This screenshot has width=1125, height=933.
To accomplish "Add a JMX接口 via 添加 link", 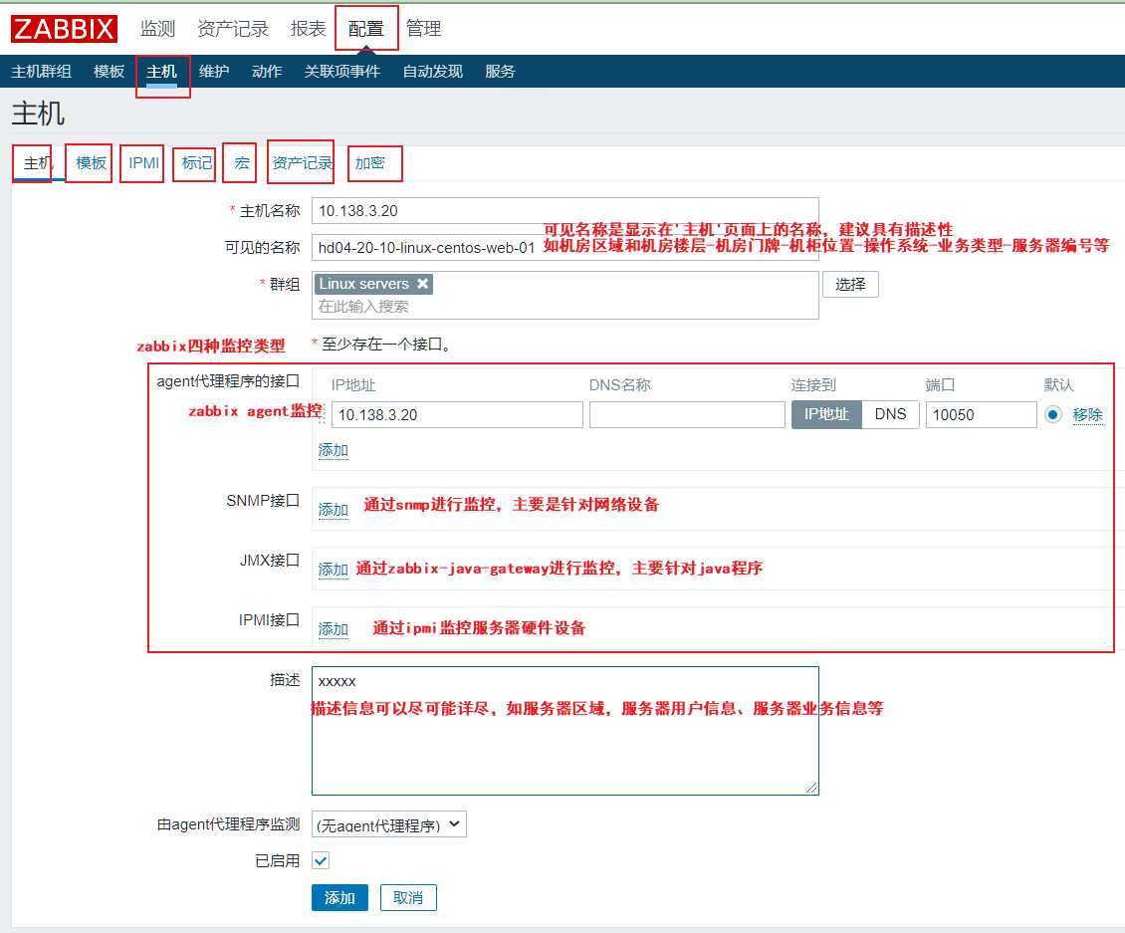I will point(333,570).
